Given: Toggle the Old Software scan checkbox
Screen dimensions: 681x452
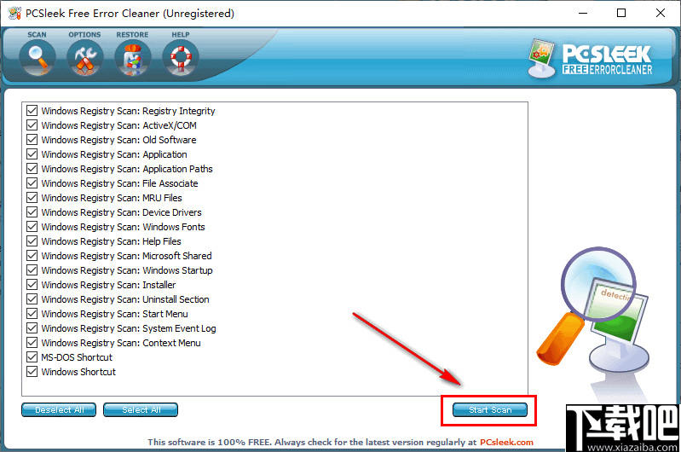Looking at the screenshot, I should coord(32,140).
